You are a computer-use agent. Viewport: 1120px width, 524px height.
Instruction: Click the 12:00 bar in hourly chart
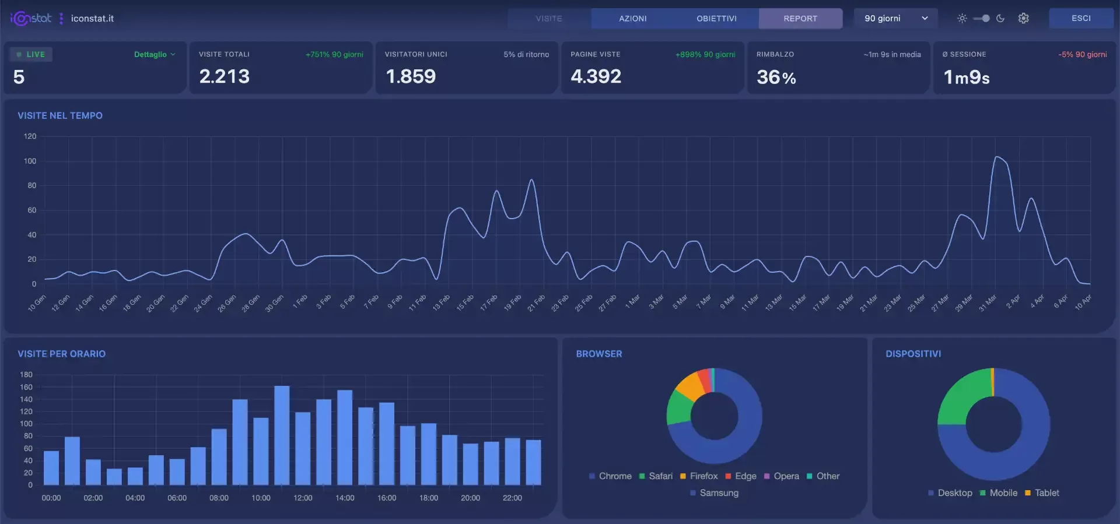pos(303,449)
